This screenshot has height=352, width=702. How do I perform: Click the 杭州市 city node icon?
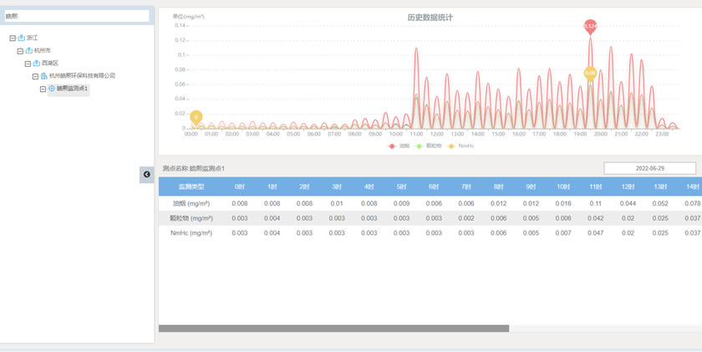coord(29,50)
